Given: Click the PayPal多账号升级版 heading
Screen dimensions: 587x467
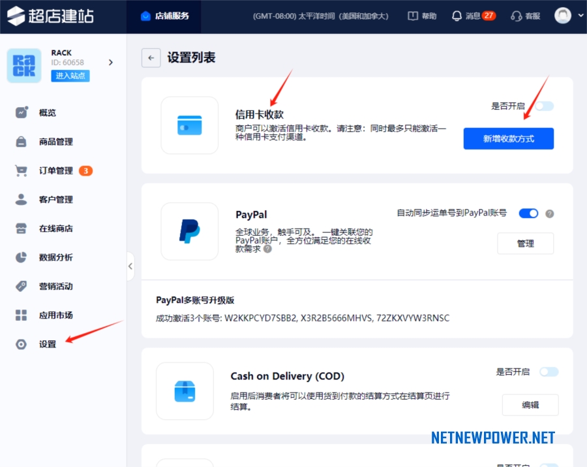Looking at the screenshot, I should pos(195,300).
